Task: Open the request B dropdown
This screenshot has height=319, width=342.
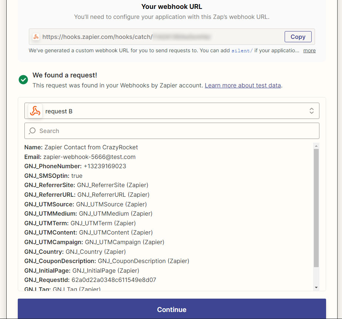Action: 172,111
